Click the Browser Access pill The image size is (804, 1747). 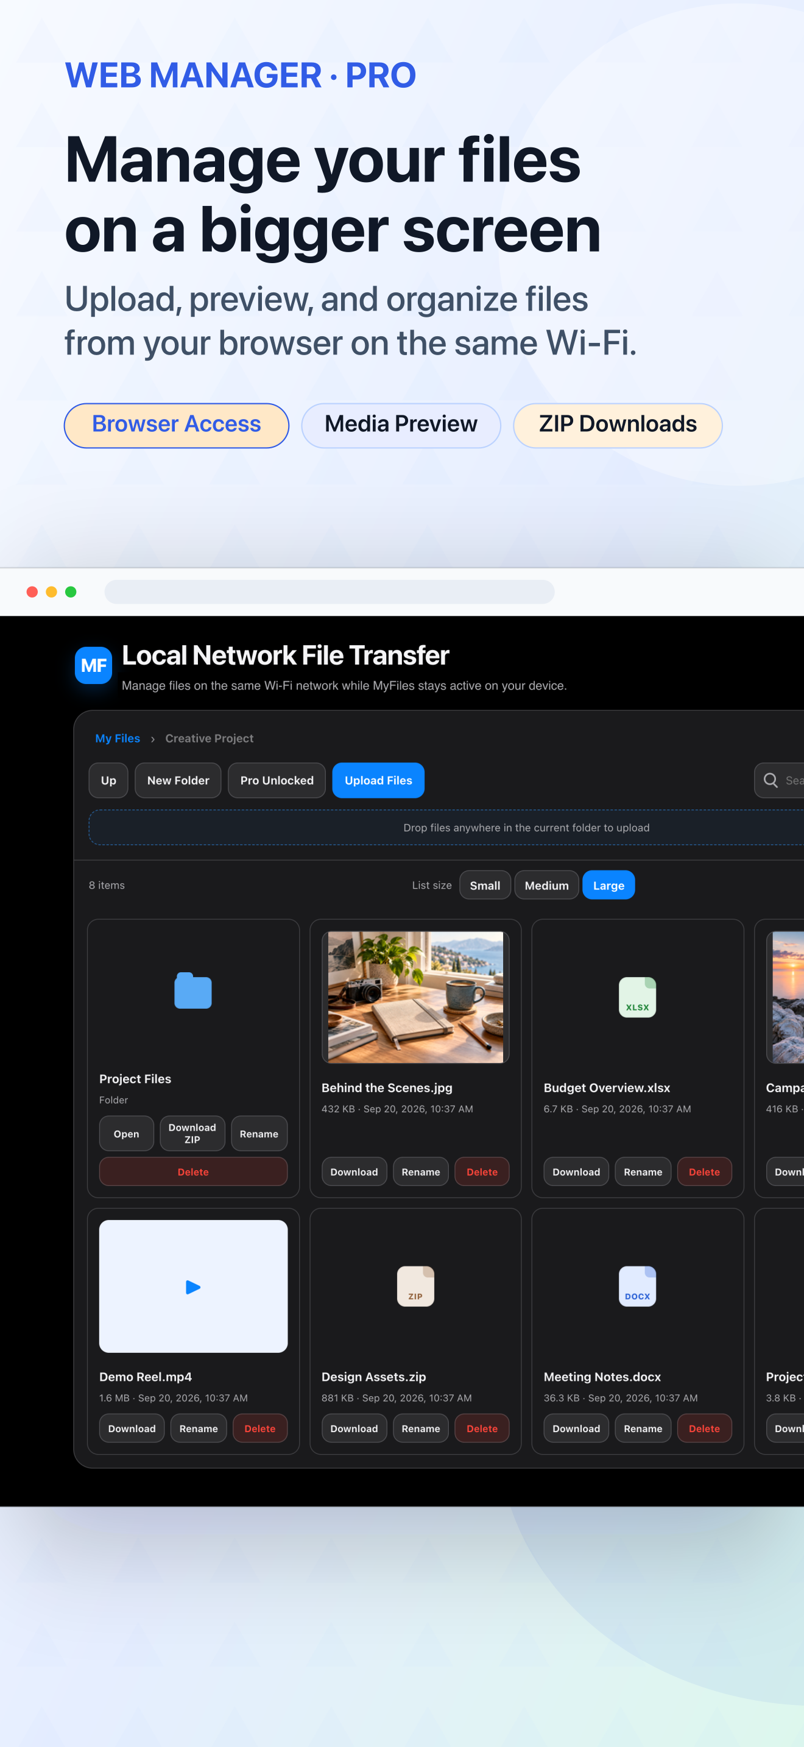tap(176, 425)
